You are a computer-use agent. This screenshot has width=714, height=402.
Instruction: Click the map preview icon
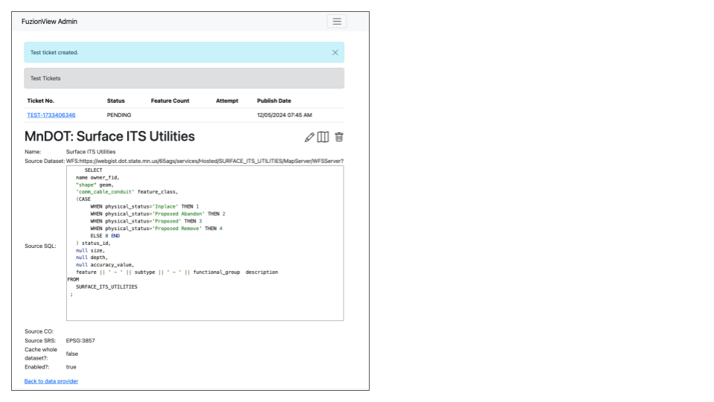pyautogui.click(x=323, y=137)
